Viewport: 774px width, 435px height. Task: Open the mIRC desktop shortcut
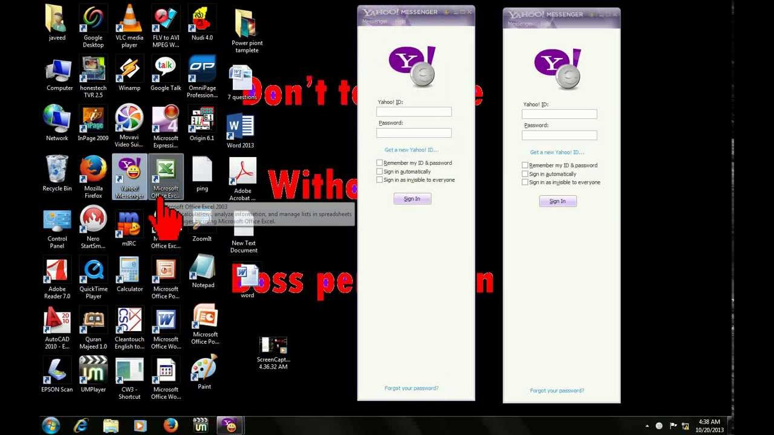point(129,228)
